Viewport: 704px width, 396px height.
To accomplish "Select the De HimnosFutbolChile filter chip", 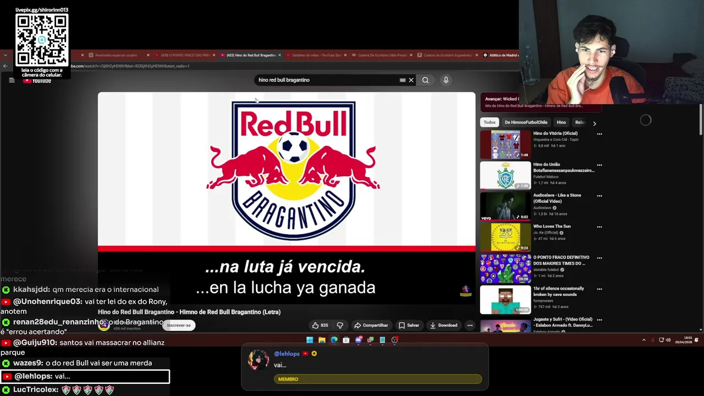I will [x=526, y=123].
